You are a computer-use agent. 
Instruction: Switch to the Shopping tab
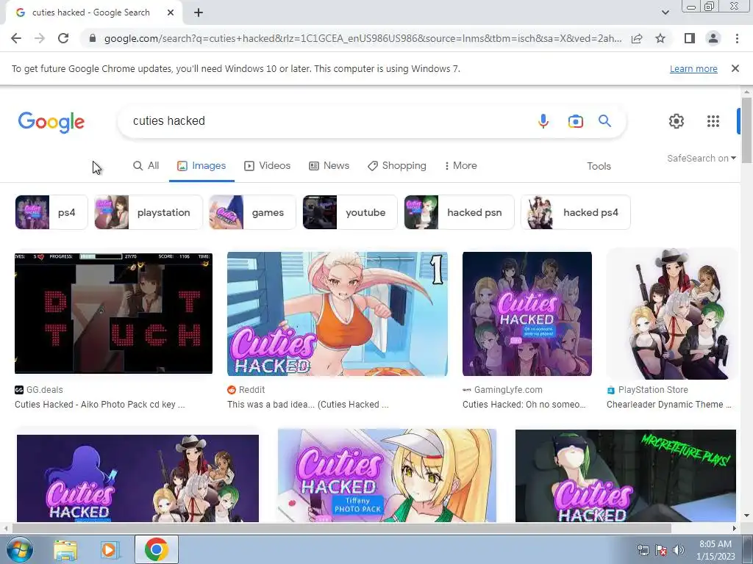pyautogui.click(x=396, y=165)
